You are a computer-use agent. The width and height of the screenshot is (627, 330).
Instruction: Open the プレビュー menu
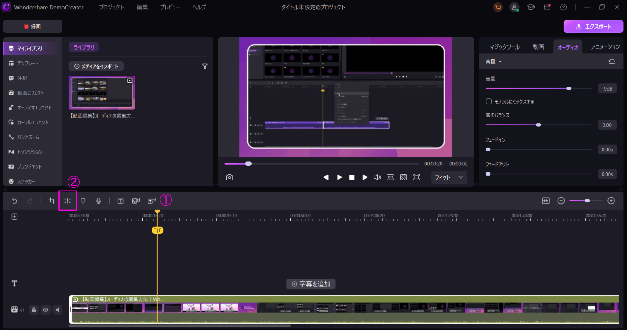pos(170,7)
